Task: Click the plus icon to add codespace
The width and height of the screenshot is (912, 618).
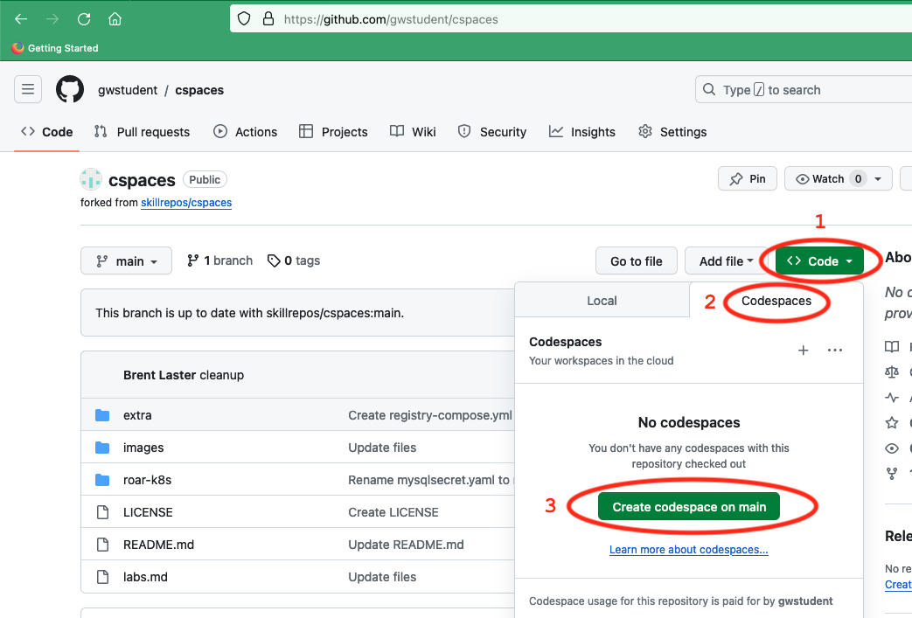Action: (x=804, y=350)
